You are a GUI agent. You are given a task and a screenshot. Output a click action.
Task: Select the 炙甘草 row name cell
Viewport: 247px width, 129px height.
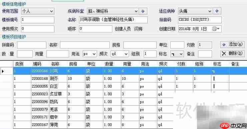click(58, 94)
